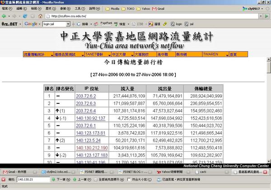The image size is (271, 190).
Task: Click inflow value 217,444,876,109
Action: click(x=129, y=96)
